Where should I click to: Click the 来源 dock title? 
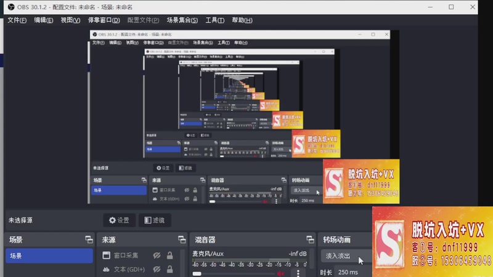coord(109,240)
